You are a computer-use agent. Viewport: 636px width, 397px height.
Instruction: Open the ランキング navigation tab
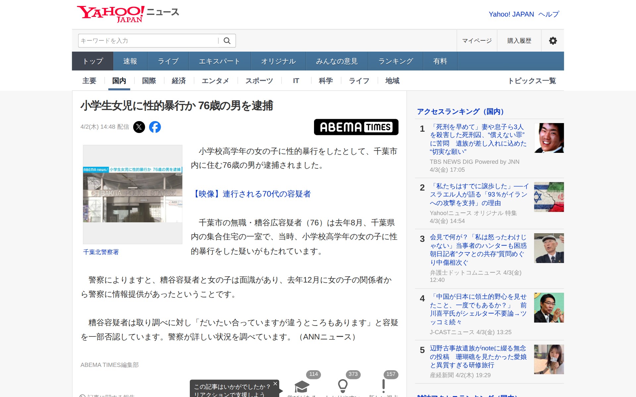point(396,61)
